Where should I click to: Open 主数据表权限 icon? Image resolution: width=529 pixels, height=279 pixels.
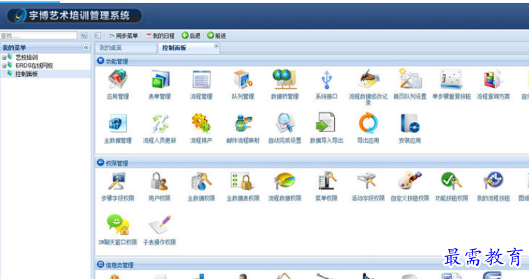(243, 181)
